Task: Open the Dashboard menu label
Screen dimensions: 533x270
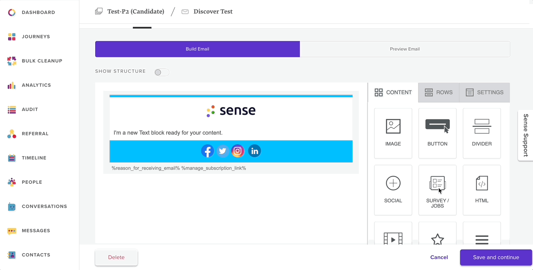Action: point(38,13)
